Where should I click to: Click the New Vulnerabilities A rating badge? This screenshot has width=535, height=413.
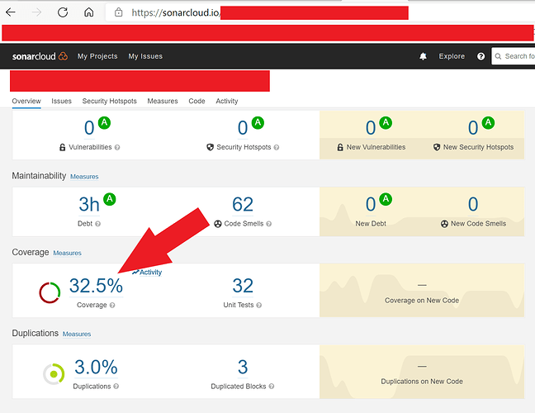[386, 122]
